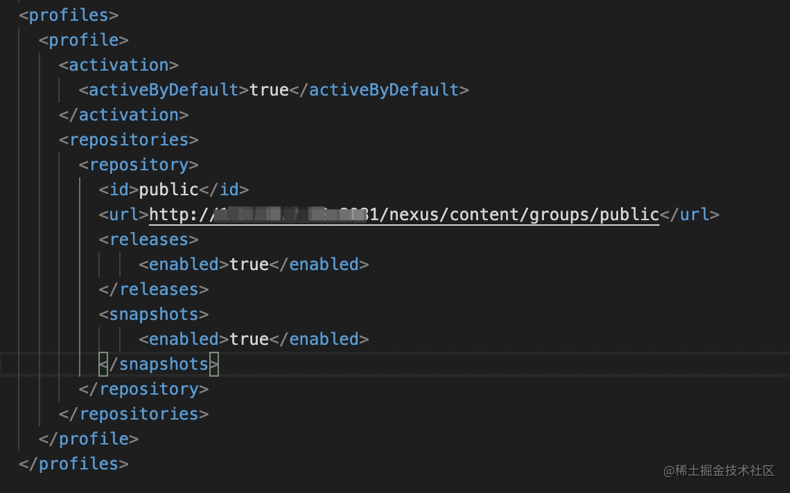Click the closing </releases> tag
The width and height of the screenshot is (790, 493).
[154, 289]
